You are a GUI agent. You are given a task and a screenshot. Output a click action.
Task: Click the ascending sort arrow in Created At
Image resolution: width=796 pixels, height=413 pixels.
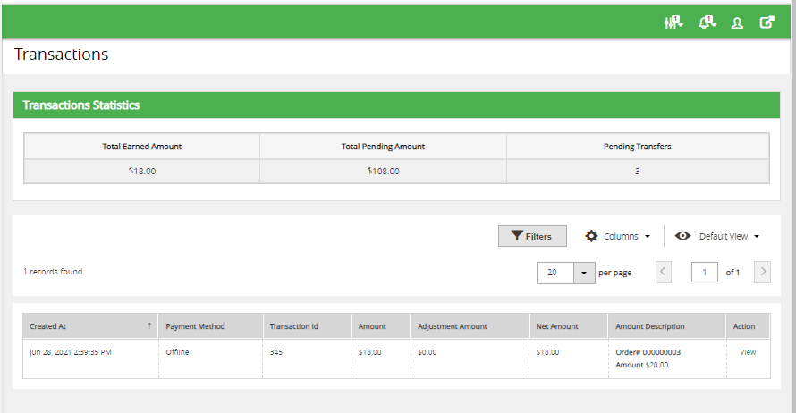(149, 326)
